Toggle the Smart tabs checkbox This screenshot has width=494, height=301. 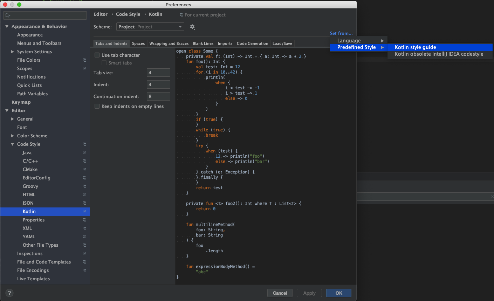(104, 63)
